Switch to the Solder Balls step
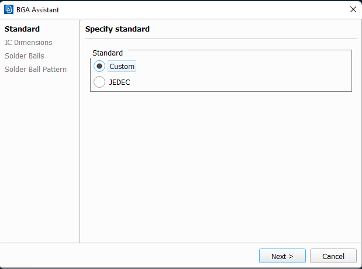 (25, 56)
